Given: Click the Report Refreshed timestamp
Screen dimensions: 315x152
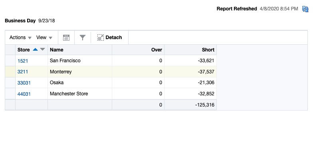Looking at the screenshot, I should pos(279,9).
